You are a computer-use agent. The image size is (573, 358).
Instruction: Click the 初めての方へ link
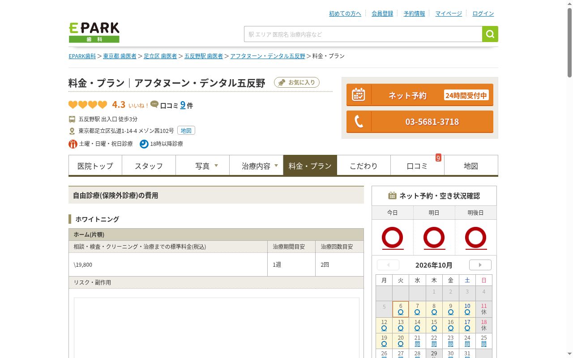coord(345,13)
